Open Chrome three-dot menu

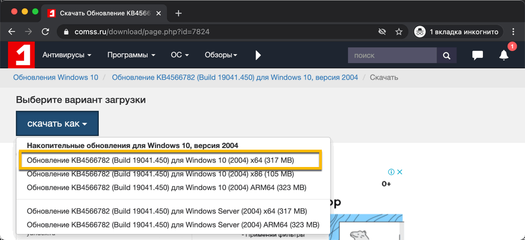(513, 32)
